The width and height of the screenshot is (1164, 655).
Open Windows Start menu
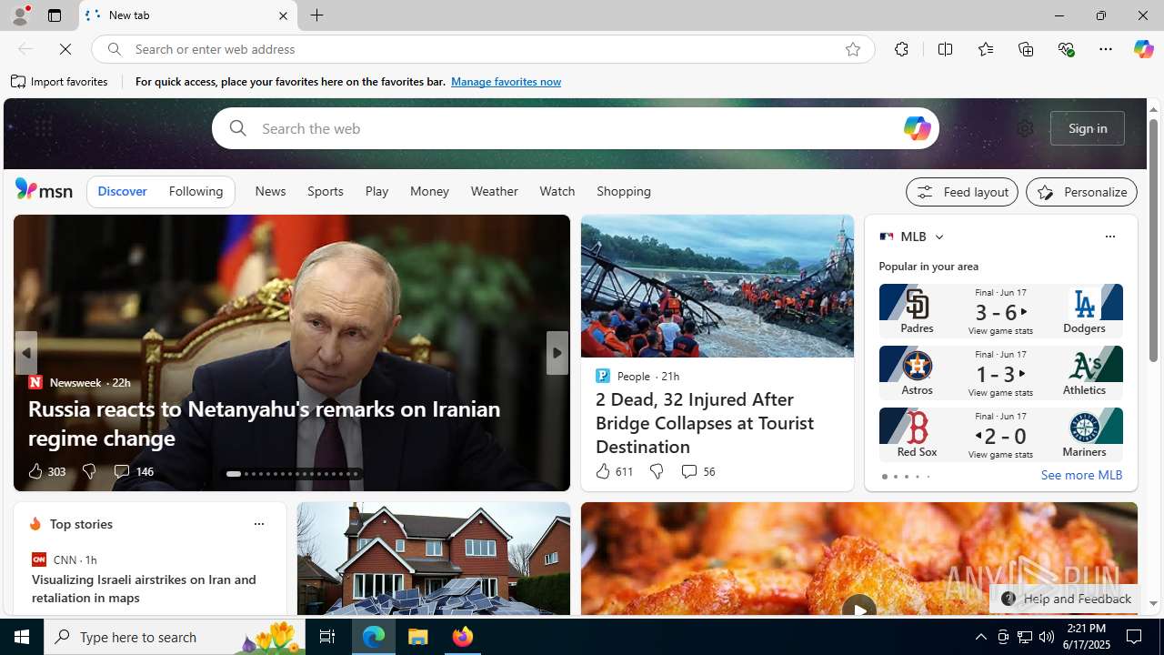click(x=22, y=637)
